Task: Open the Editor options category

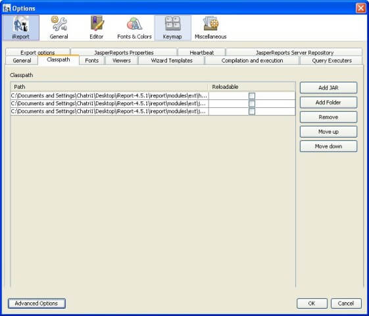Action: coord(97,28)
